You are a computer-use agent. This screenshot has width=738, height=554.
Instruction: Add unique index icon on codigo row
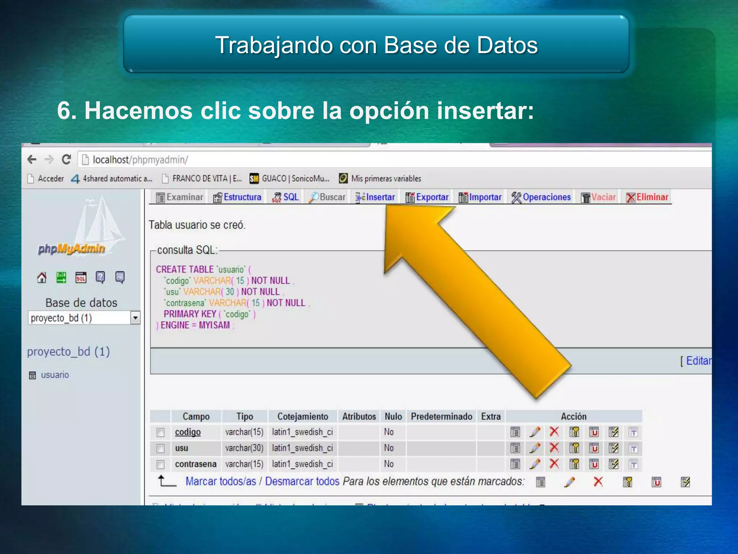594,432
